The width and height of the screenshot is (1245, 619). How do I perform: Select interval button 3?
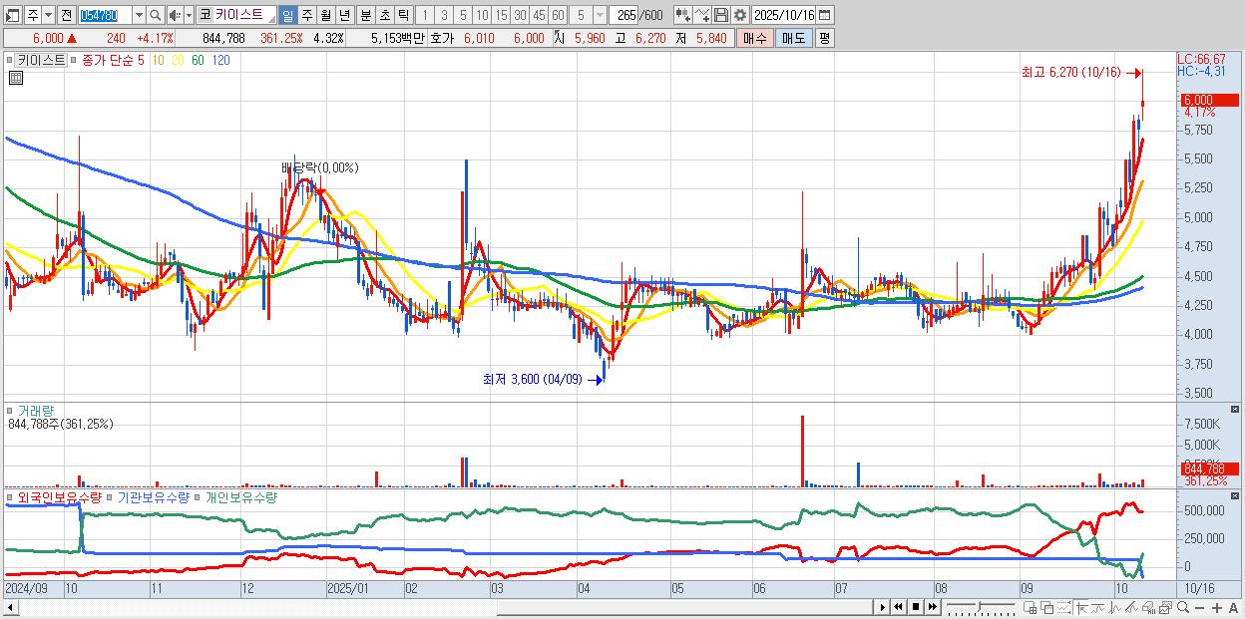[x=444, y=15]
